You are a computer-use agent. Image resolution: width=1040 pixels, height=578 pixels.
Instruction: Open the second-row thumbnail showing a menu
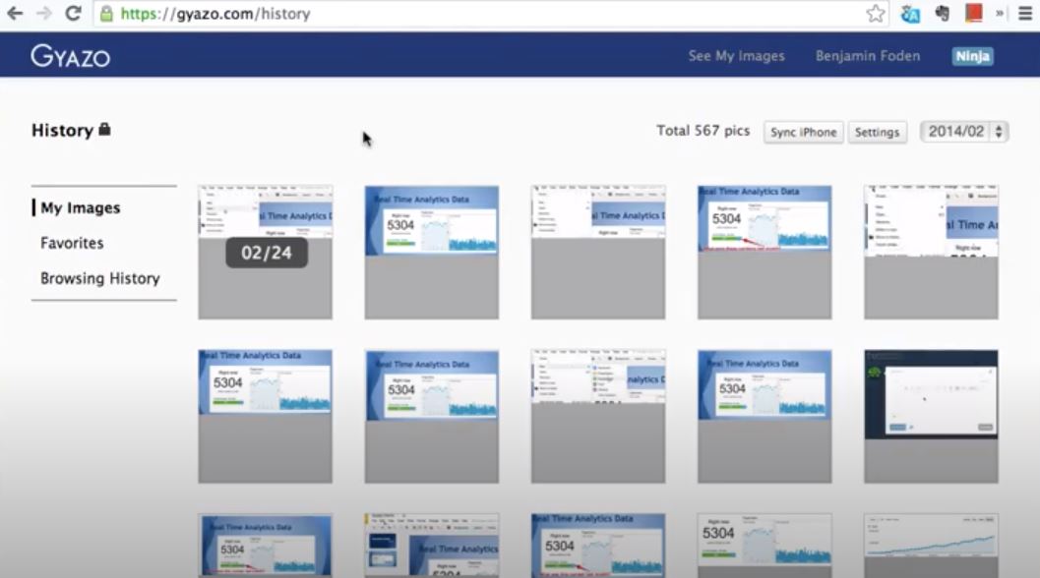tap(598, 416)
